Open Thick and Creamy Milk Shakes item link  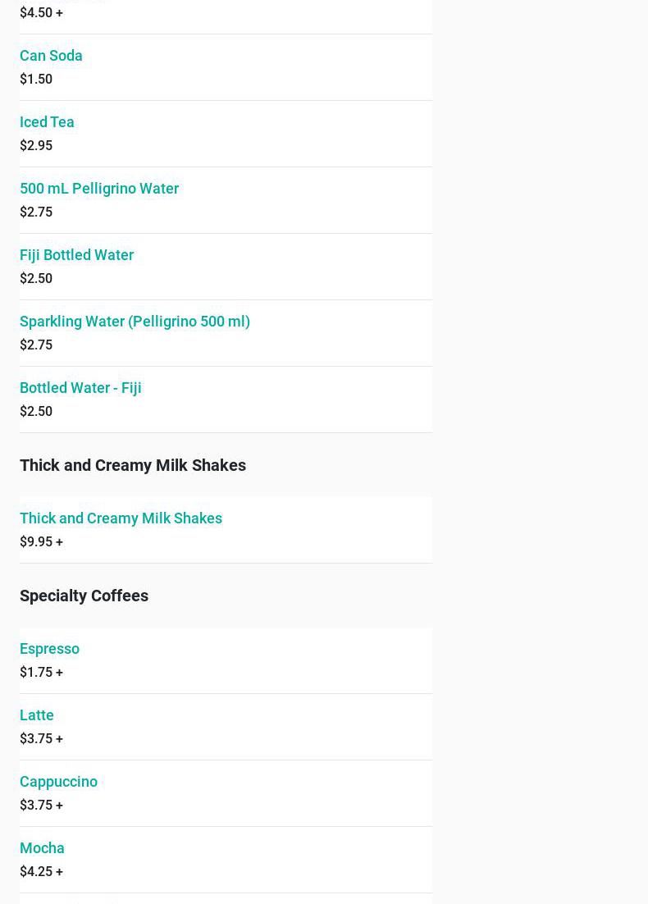pos(121,518)
